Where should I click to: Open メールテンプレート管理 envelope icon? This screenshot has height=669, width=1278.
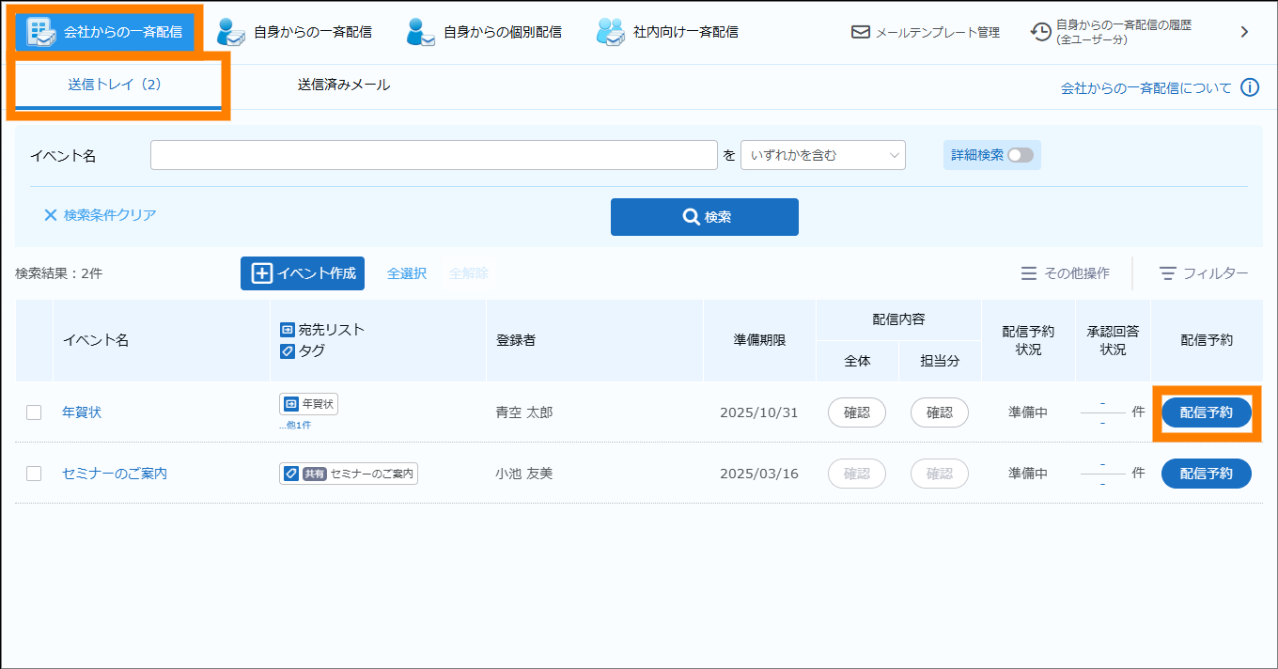[x=861, y=32]
